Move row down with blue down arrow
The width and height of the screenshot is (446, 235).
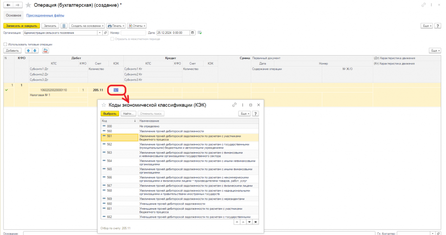click(x=35, y=50)
